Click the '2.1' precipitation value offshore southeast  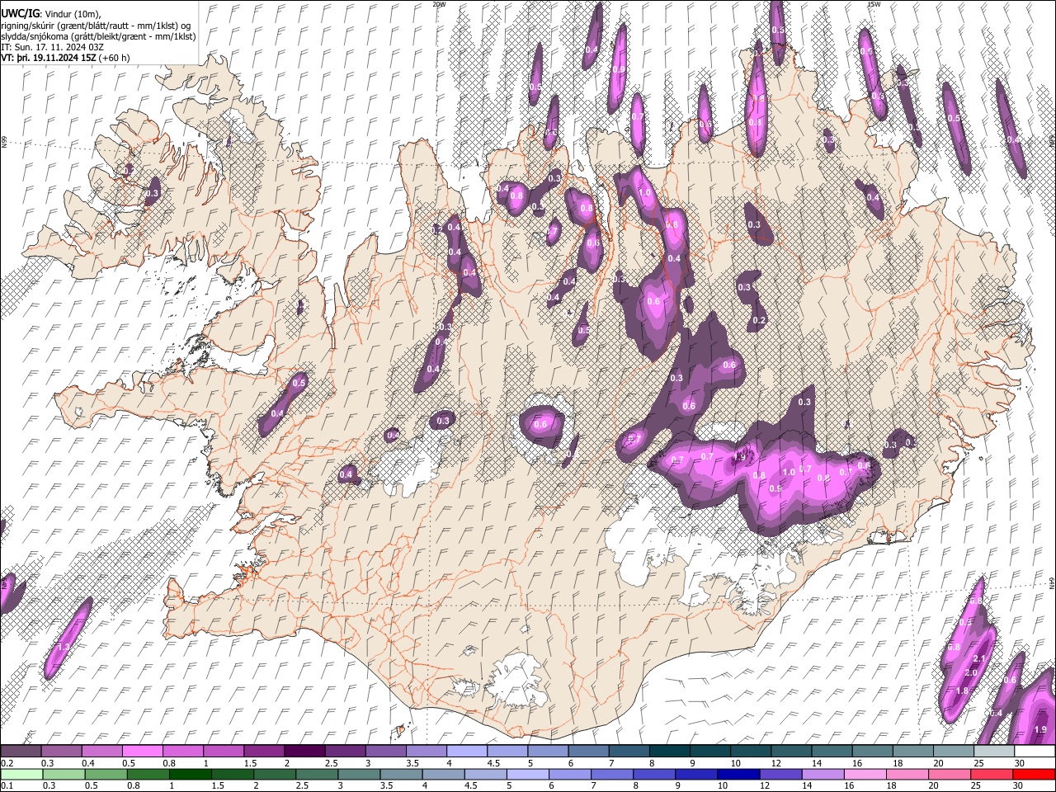[980, 658]
